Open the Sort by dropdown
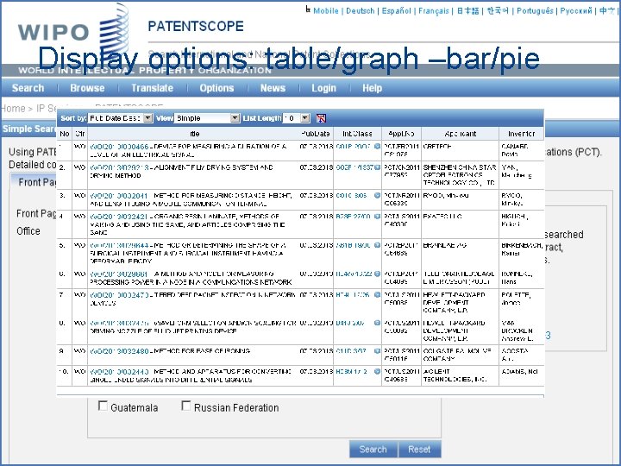Screen dimensions: 621x466 (x=121, y=118)
